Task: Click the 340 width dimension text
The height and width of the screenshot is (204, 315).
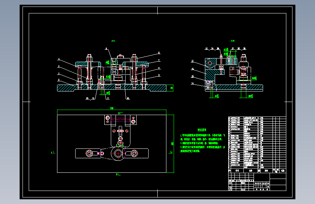Action: coord(112,108)
